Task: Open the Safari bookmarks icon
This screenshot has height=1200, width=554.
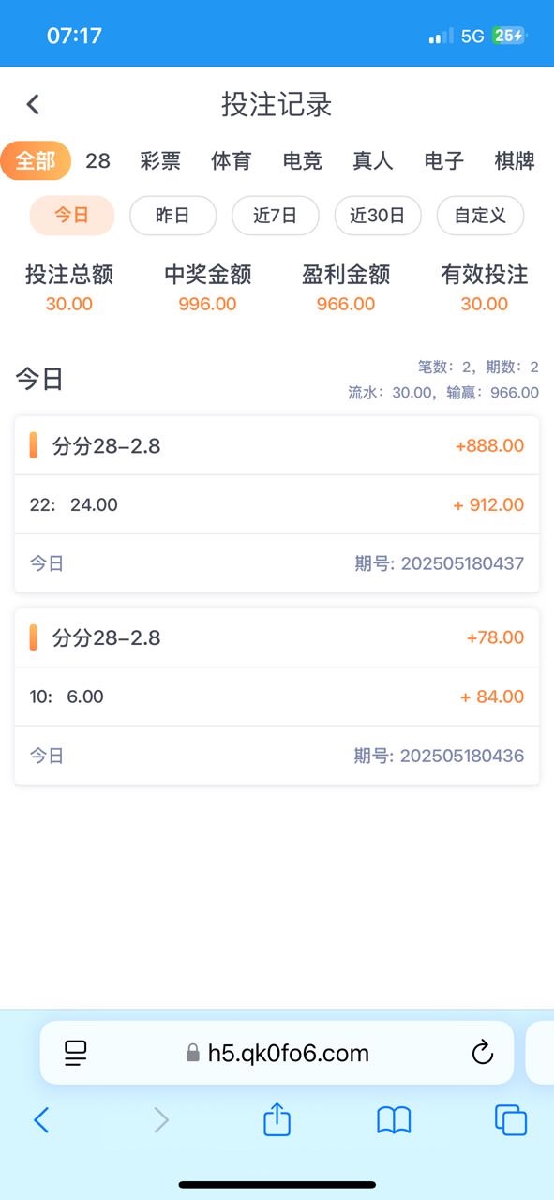Action: pos(394,1120)
